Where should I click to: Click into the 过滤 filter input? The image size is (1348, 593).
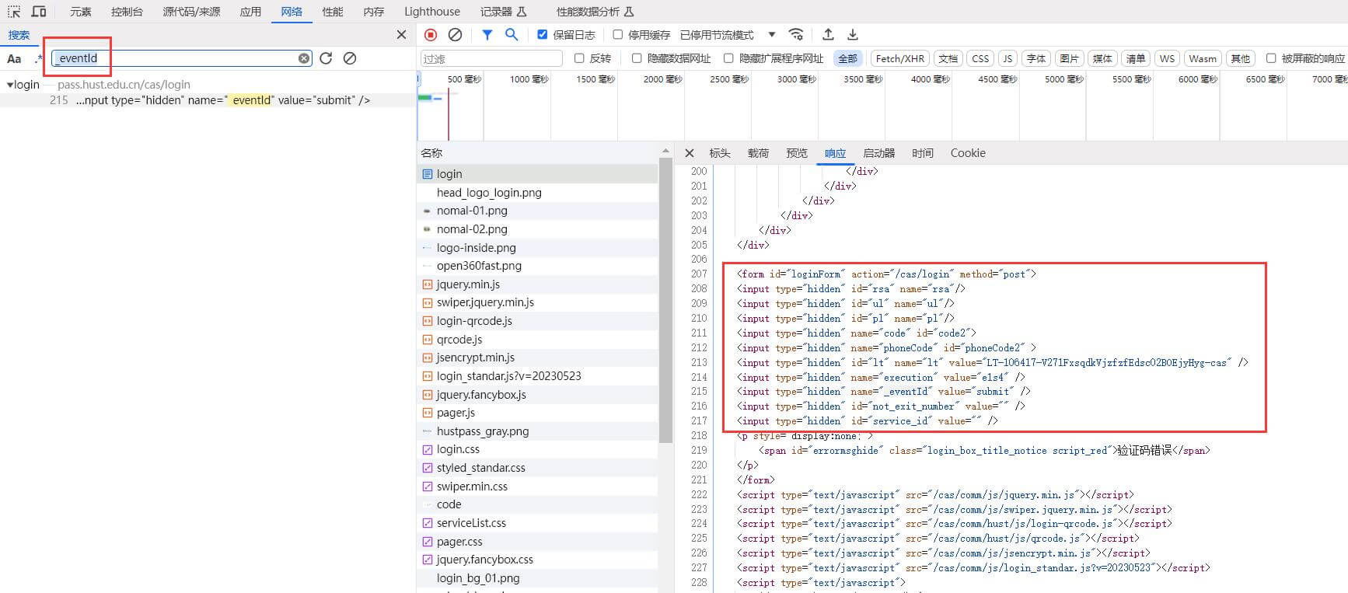click(491, 58)
